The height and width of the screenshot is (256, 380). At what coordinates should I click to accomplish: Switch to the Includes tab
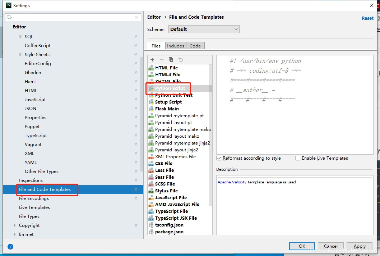coord(176,46)
